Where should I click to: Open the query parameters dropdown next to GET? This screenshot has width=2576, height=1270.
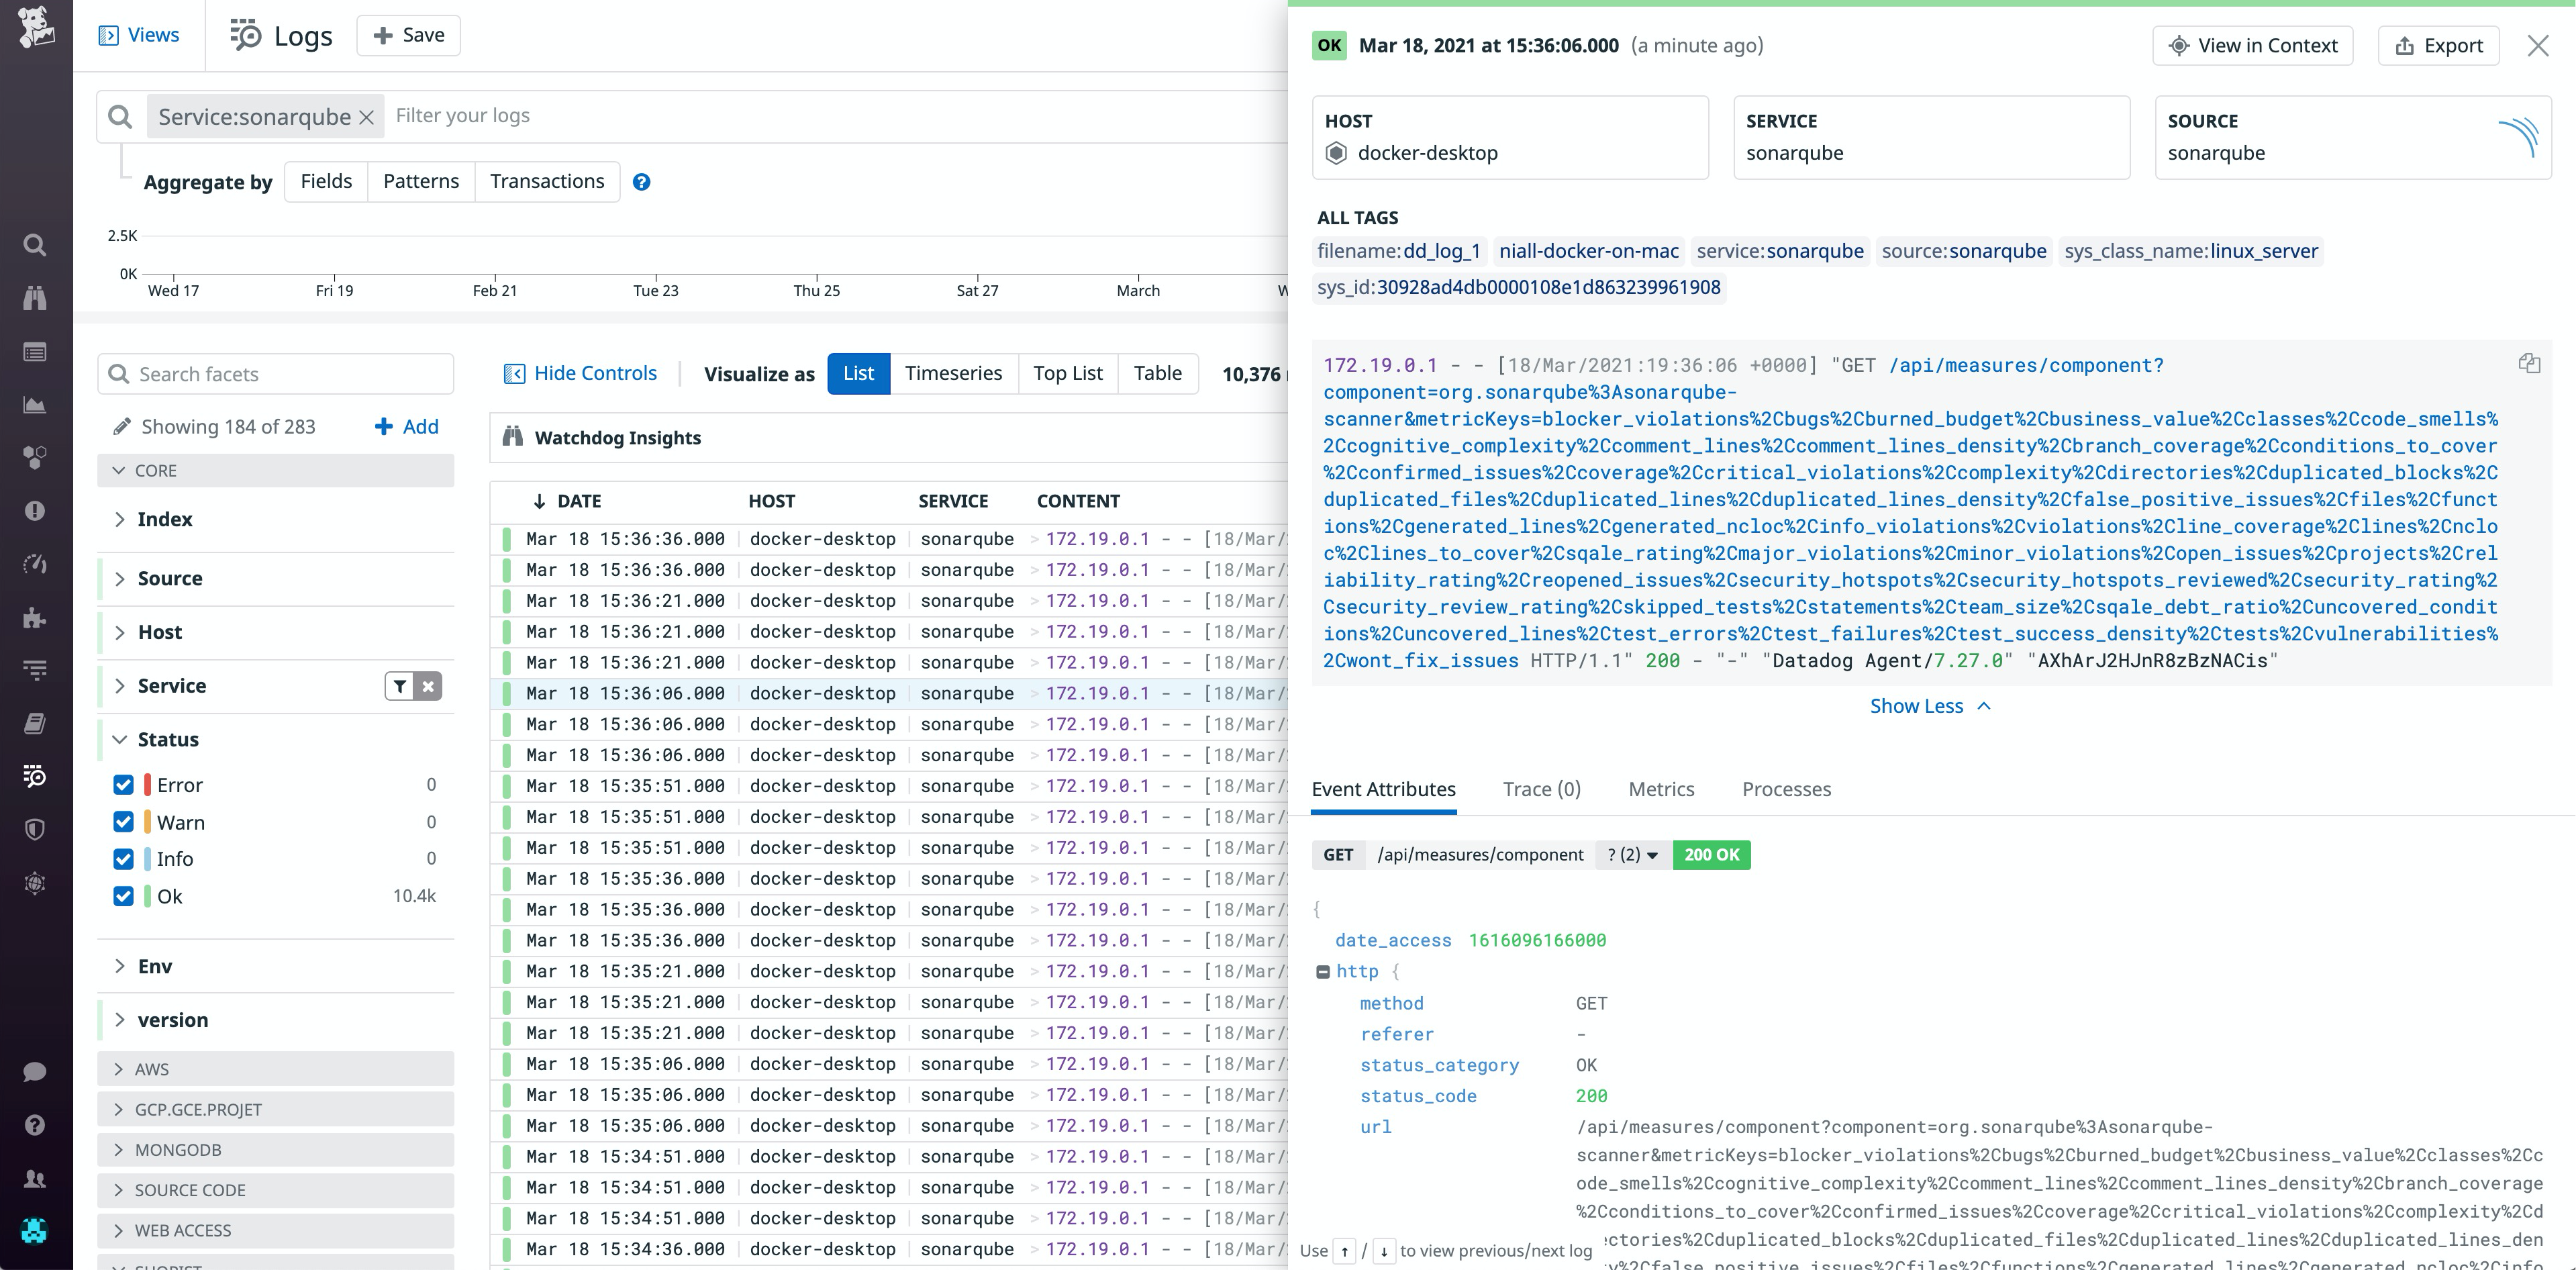(x=1631, y=855)
